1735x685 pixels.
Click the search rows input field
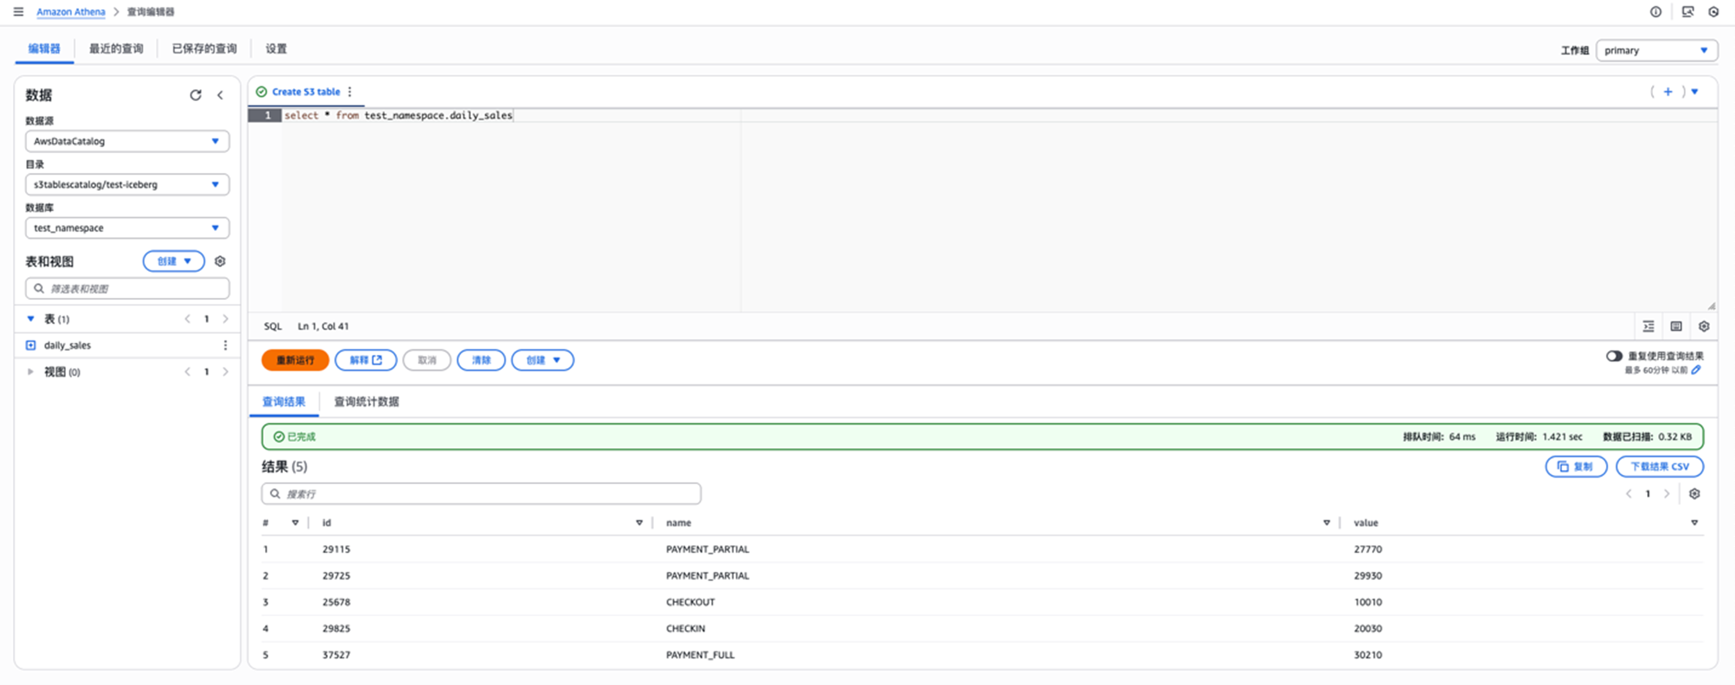[x=481, y=494]
